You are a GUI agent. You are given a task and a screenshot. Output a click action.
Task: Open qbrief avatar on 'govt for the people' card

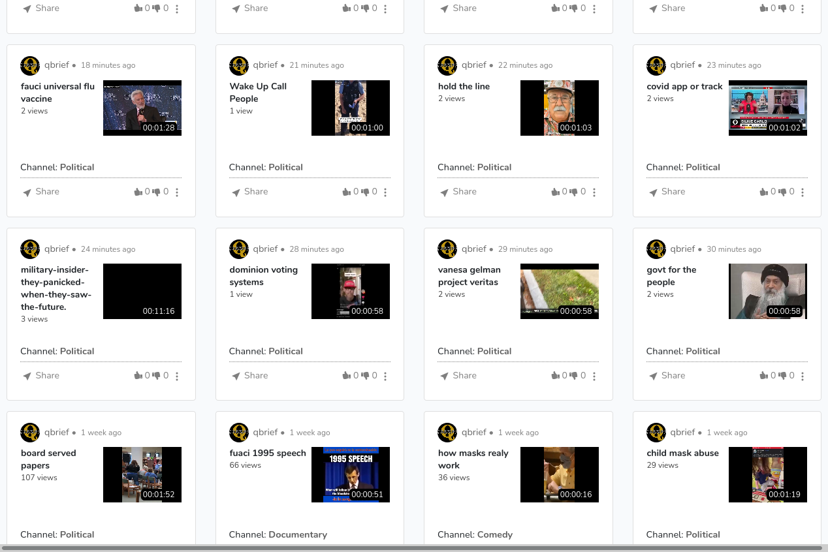point(656,249)
